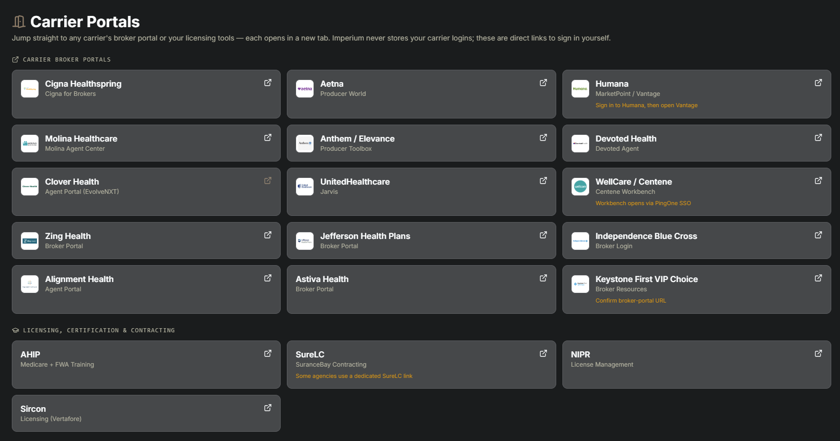Click the Jefferson Health Plans logo

(x=305, y=241)
